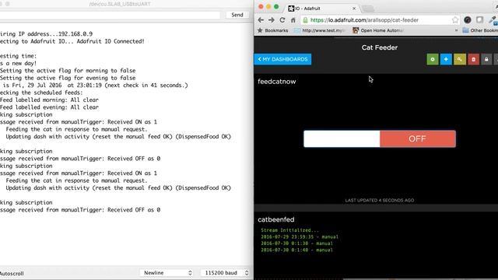Open the Other Bookmarks folder
498x280 pixels.
480,30
